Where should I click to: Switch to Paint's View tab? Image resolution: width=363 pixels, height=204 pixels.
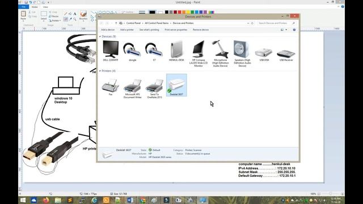[45, 7]
